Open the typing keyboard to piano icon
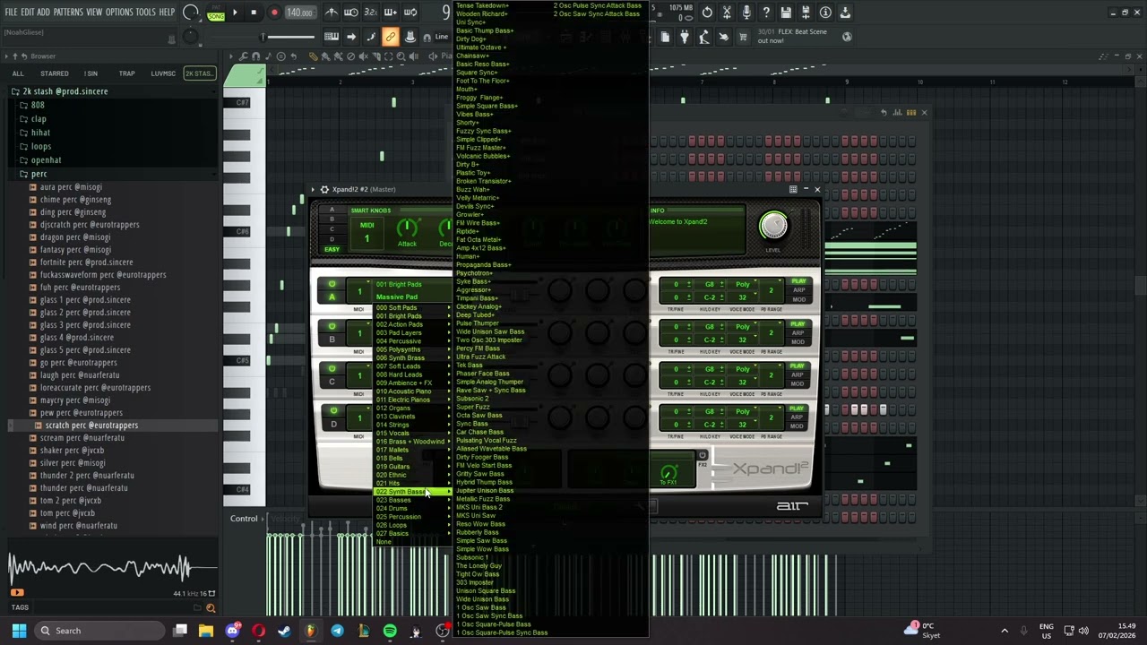The height and width of the screenshot is (645, 1147). click(x=331, y=37)
